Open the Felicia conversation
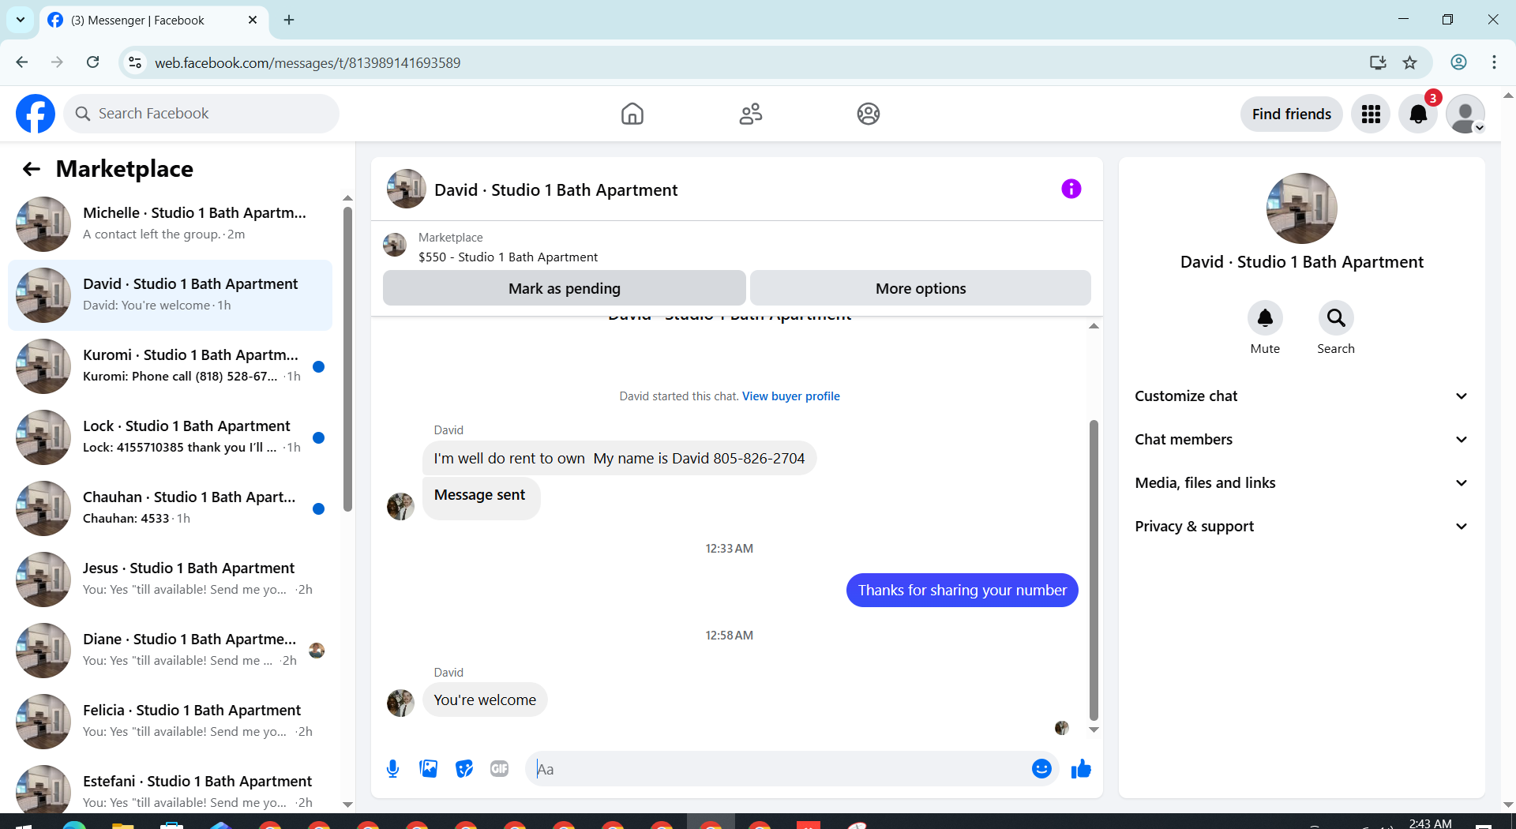 click(170, 722)
